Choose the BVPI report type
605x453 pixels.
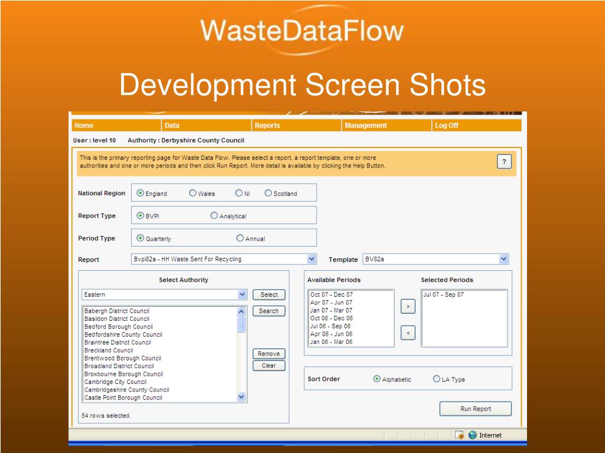coord(141,216)
